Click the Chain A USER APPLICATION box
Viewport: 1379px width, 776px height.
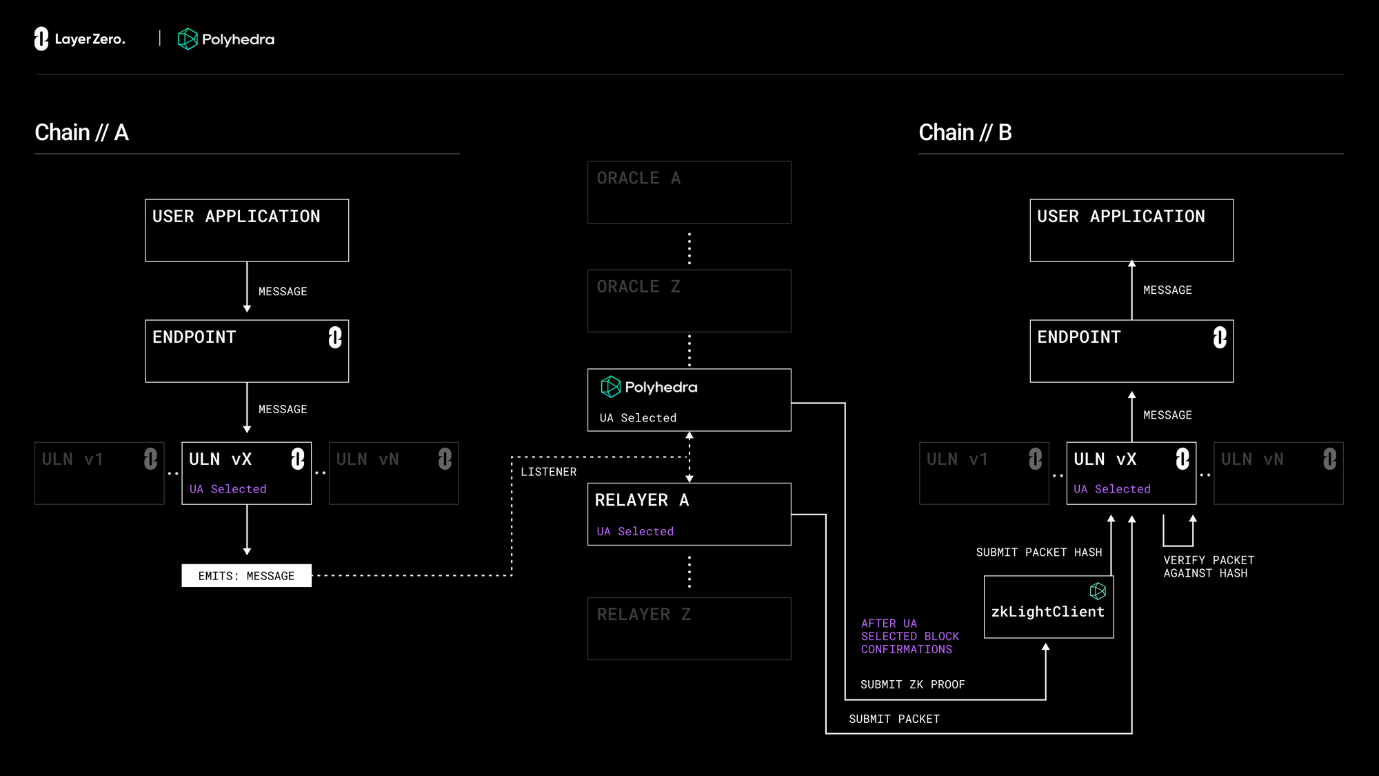point(247,230)
